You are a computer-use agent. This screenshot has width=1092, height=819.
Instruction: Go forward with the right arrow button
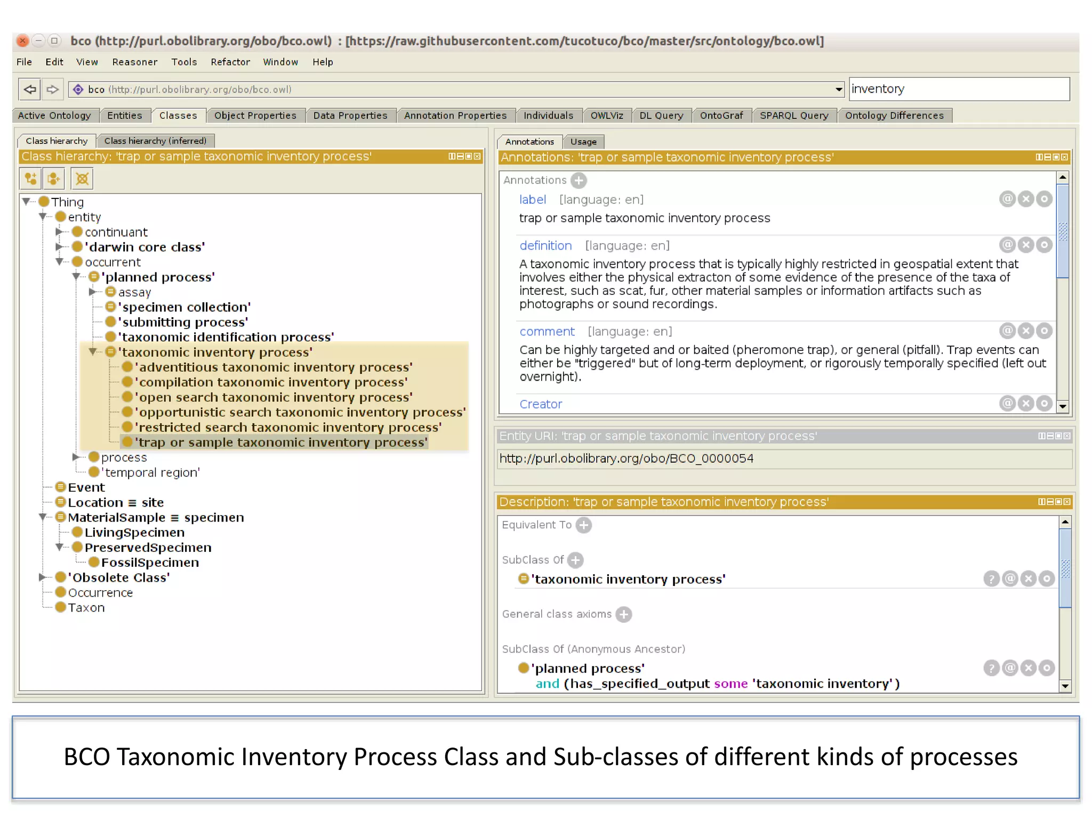point(52,89)
